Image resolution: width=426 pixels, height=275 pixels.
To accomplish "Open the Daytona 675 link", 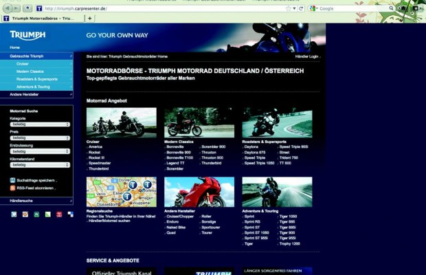I will pos(254,152).
